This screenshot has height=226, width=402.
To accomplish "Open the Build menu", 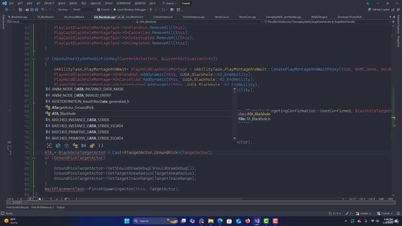I will click(62, 3).
